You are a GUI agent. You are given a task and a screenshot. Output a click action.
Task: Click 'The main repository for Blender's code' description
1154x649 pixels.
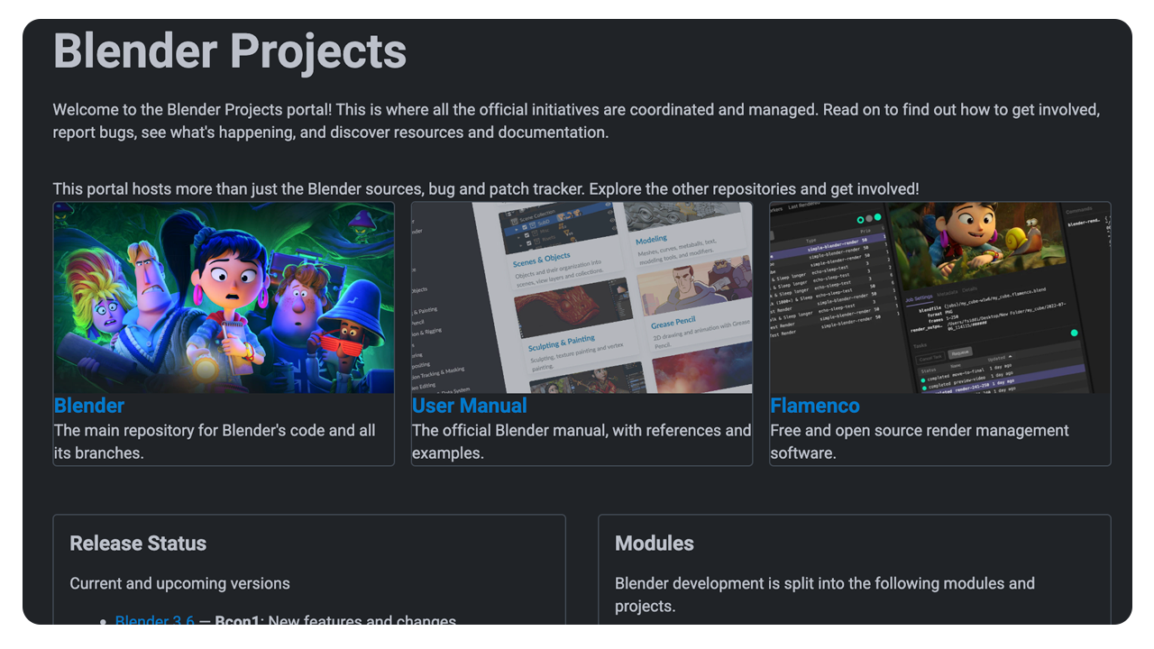(215, 442)
